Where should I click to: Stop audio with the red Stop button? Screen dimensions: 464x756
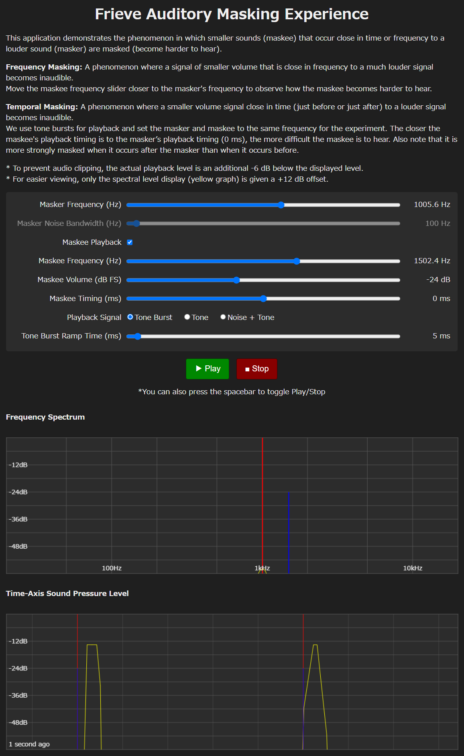(257, 369)
